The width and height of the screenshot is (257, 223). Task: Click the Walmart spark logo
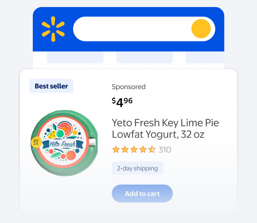53,29
